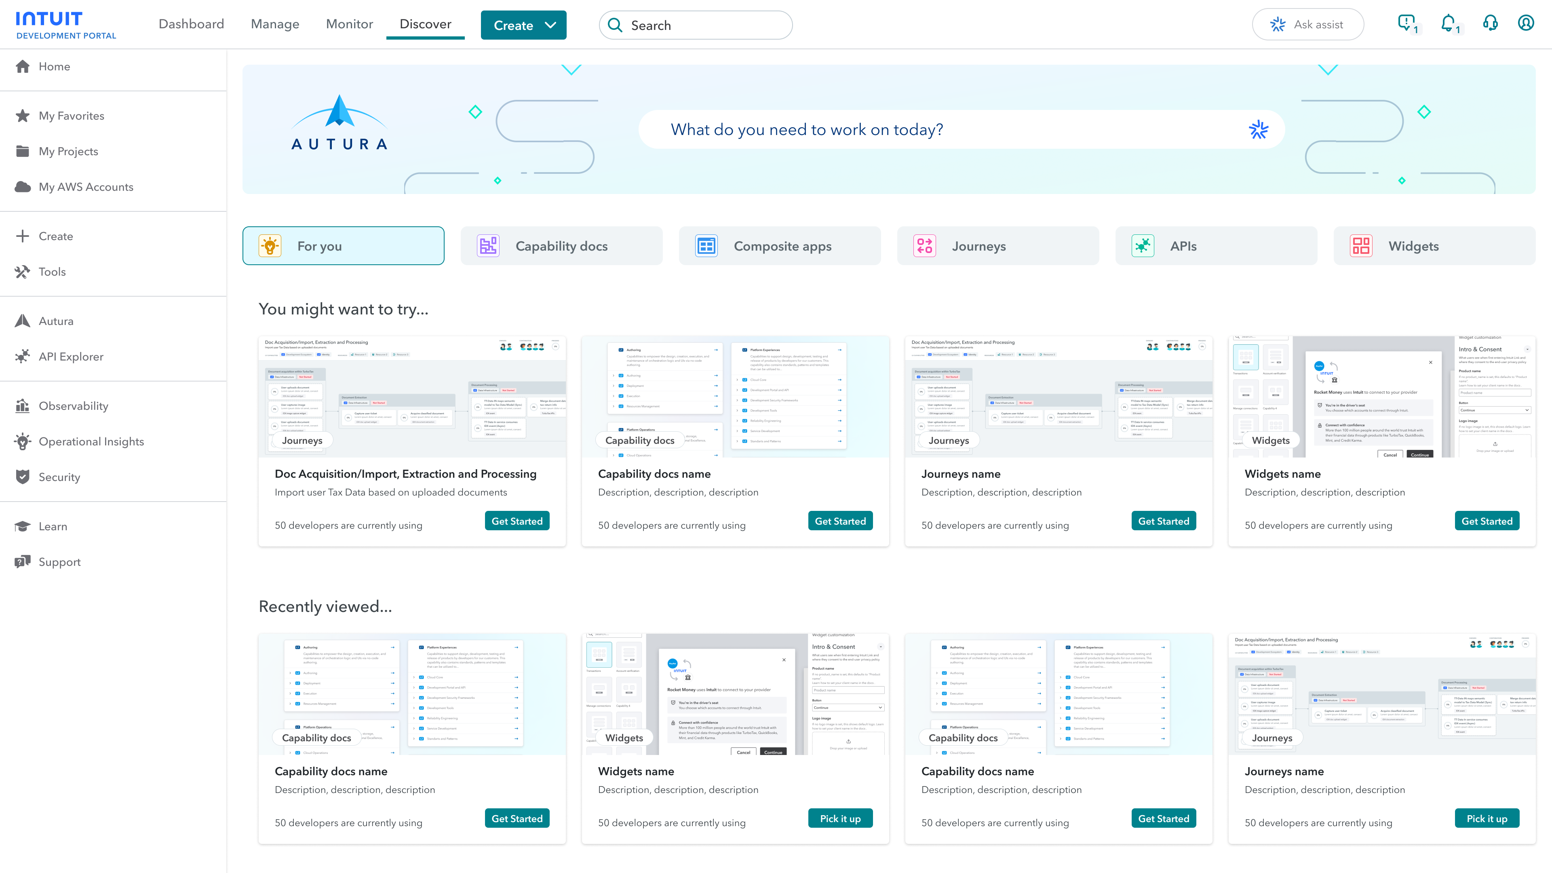1552x873 pixels.
Task: Switch to the Monitor top tab
Action: [350, 24]
